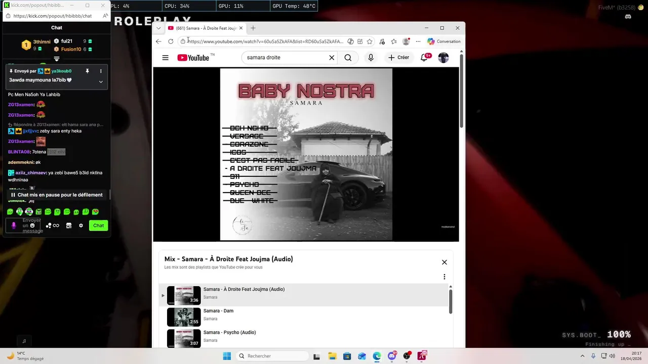Viewport: 648px width, 364px height.
Task: Play Samara - À Droite Feat Joujma entry
Action: point(304,295)
